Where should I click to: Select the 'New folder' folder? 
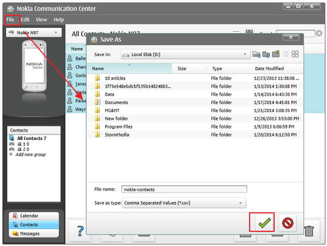point(117,119)
